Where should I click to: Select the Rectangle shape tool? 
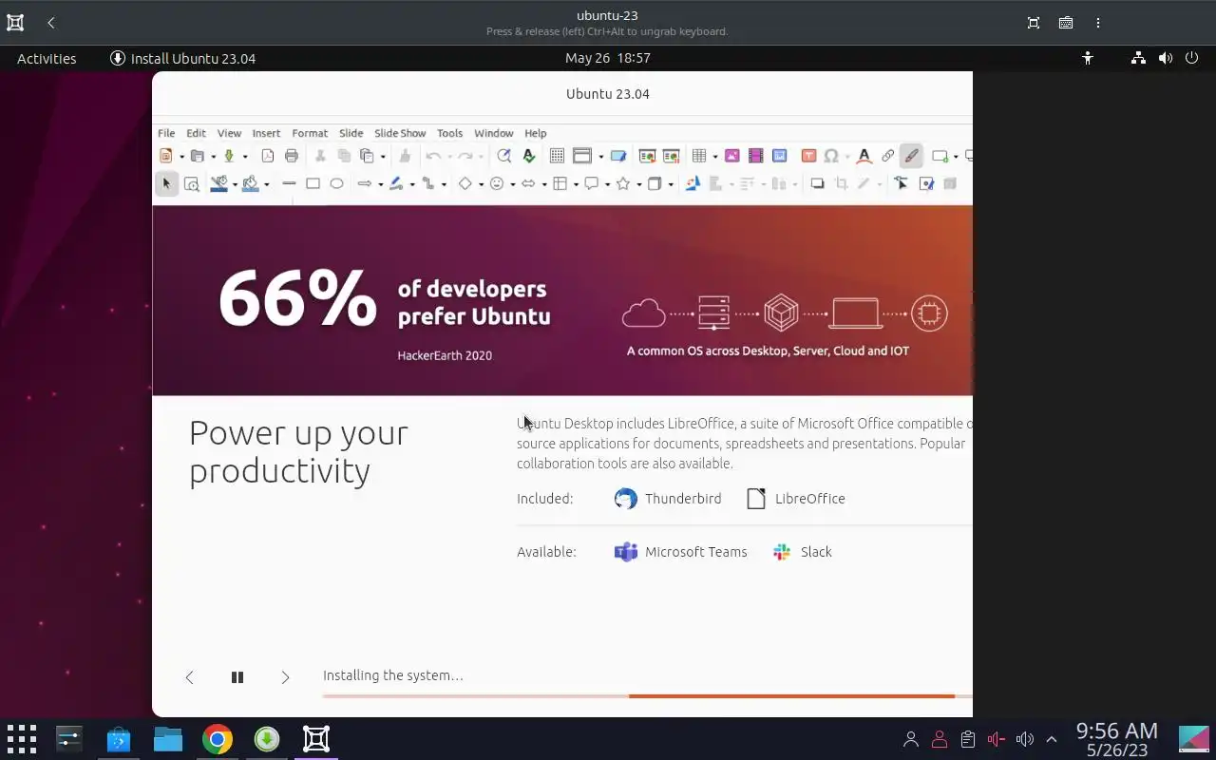coord(313,183)
